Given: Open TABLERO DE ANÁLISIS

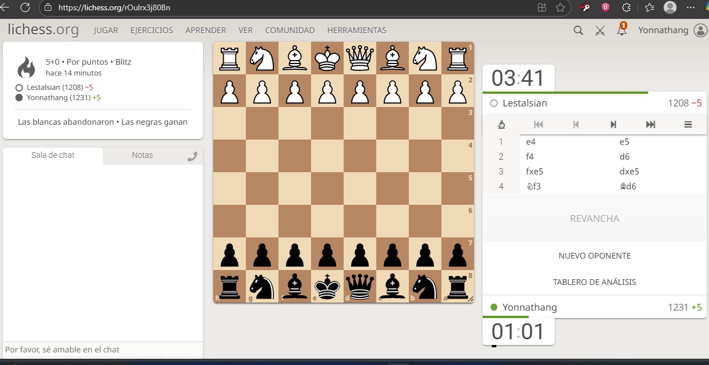Looking at the screenshot, I should [x=595, y=282].
